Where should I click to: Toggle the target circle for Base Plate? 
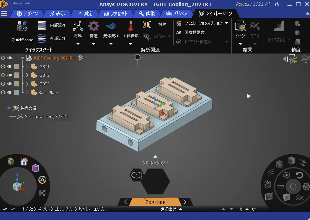coord(3,92)
